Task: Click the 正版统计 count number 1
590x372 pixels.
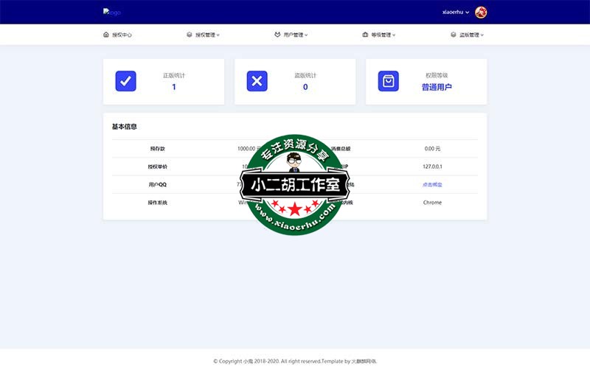Action: click(x=174, y=87)
